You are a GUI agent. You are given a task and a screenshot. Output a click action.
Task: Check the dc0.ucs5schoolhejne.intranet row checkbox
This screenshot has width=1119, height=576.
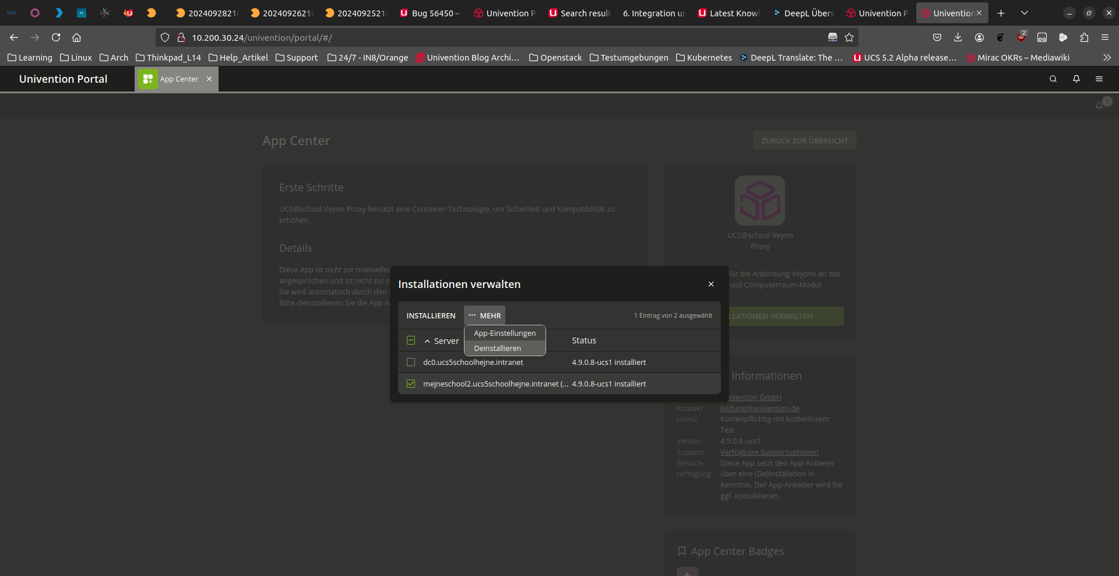click(x=411, y=362)
